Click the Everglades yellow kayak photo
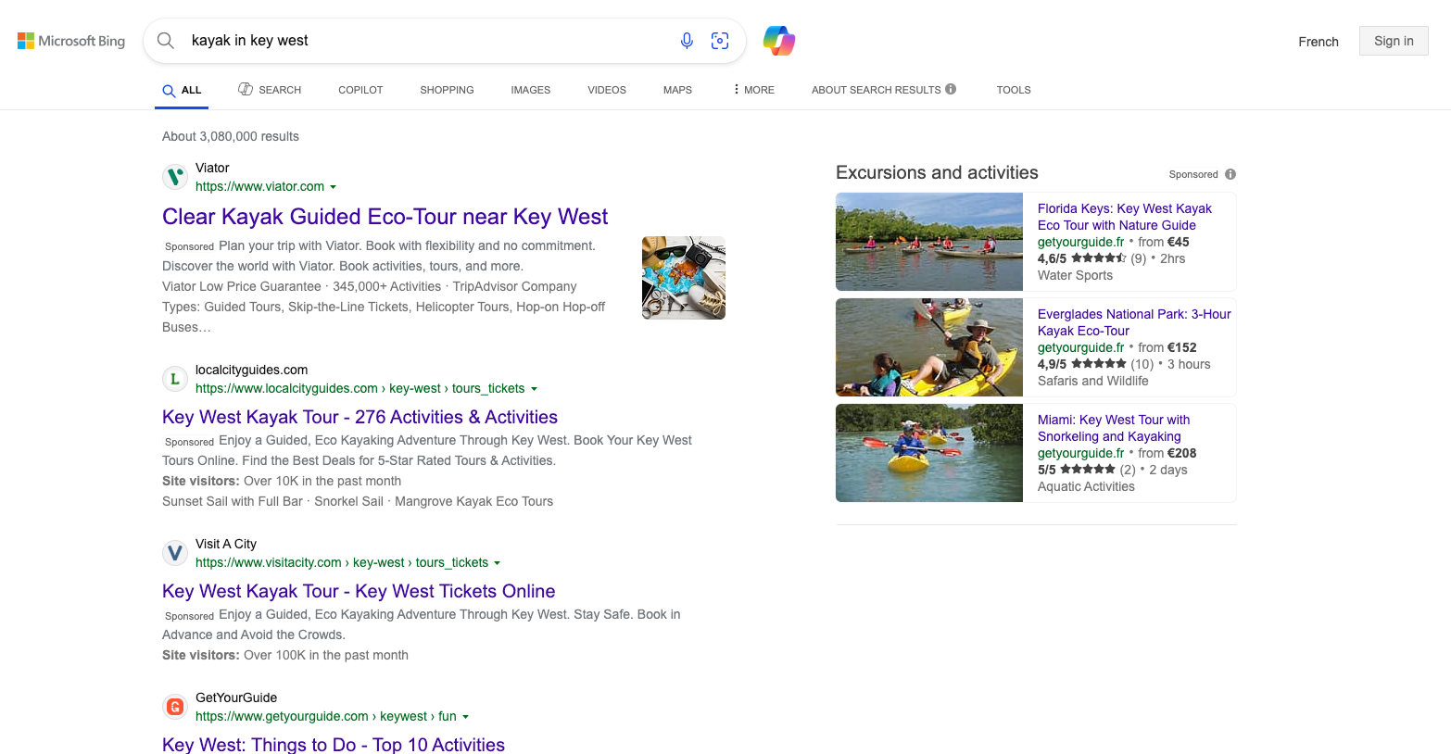Image resolution: width=1451 pixels, height=754 pixels. (929, 347)
